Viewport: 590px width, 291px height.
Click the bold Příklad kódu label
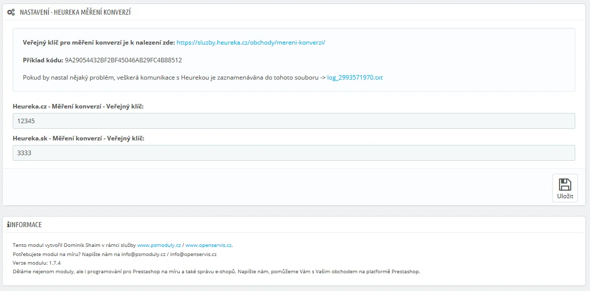pos(43,60)
